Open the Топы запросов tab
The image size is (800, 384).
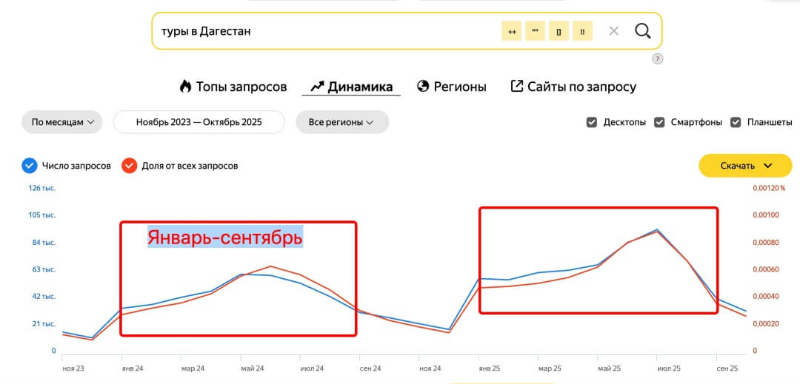click(233, 87)
